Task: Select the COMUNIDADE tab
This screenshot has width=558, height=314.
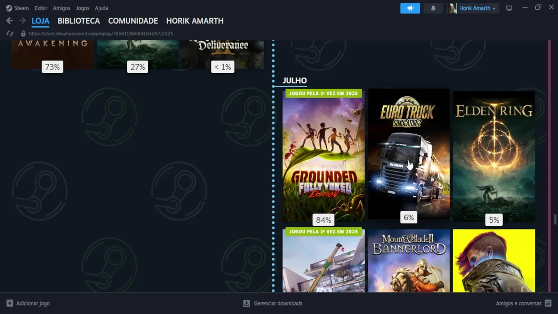Action: tap(133, 21)
